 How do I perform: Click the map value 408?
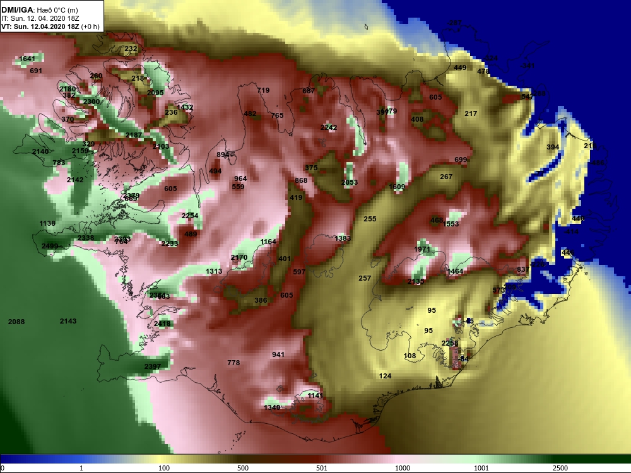coord(417,119)
